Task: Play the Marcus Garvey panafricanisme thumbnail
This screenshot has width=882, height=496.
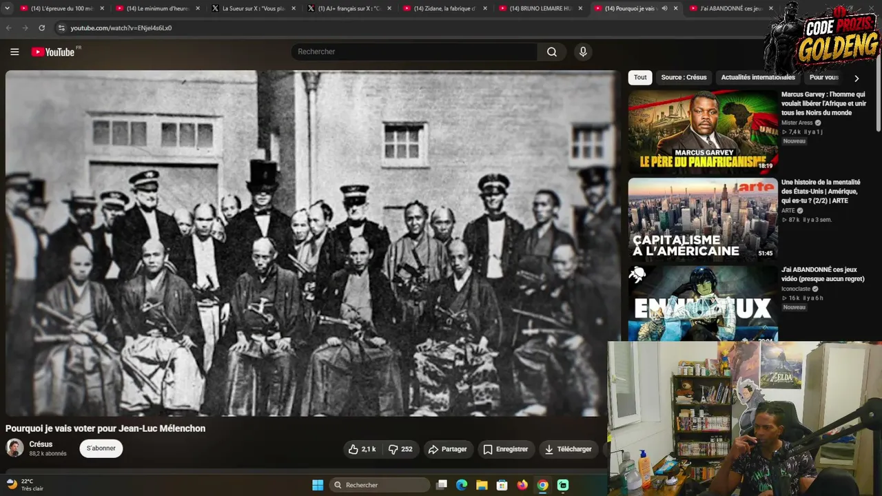Action: tap(703, 132)
